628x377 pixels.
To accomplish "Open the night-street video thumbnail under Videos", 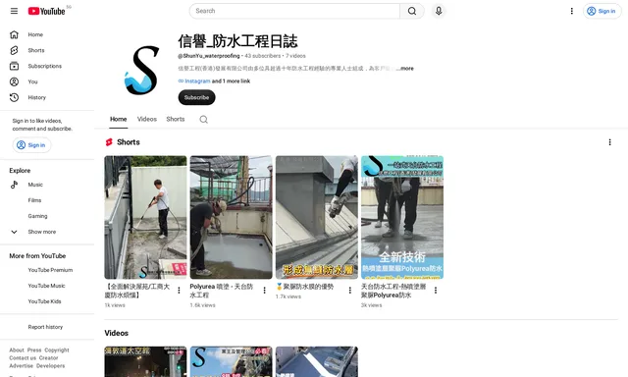I will 145,361.
